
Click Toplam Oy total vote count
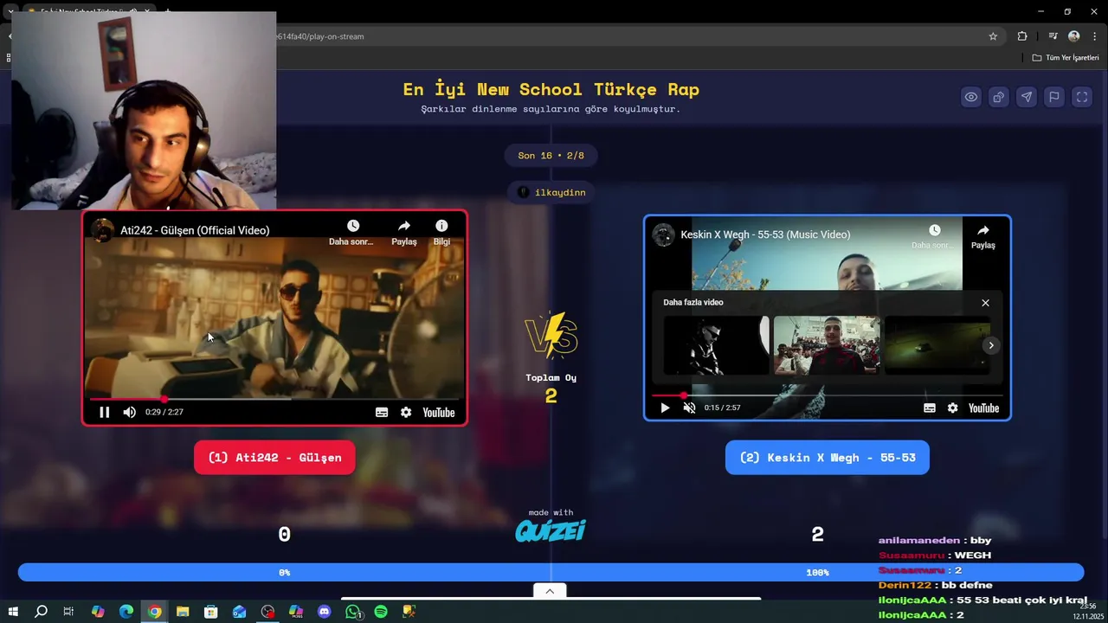coord(551,395)
